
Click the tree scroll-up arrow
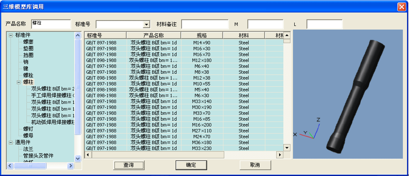tap(78, 35)
